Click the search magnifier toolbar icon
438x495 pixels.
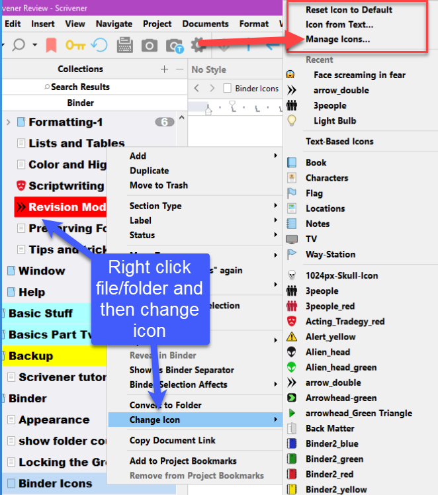coord(19,45)
